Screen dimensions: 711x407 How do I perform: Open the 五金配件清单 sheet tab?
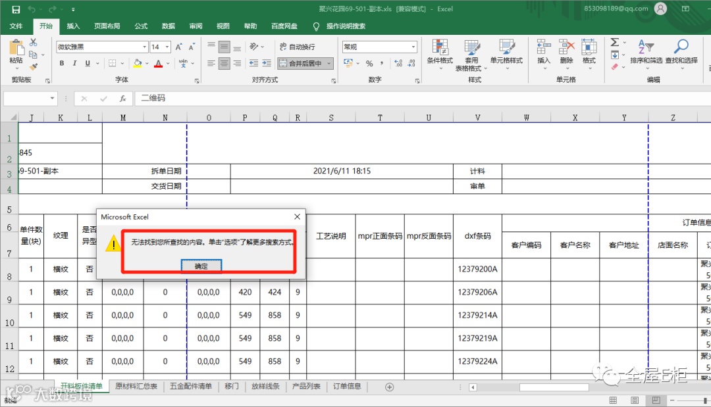click(x=191, y=386)
